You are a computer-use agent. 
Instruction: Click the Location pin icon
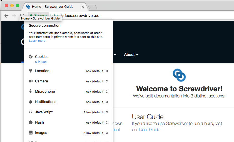(x=31, y=71)
